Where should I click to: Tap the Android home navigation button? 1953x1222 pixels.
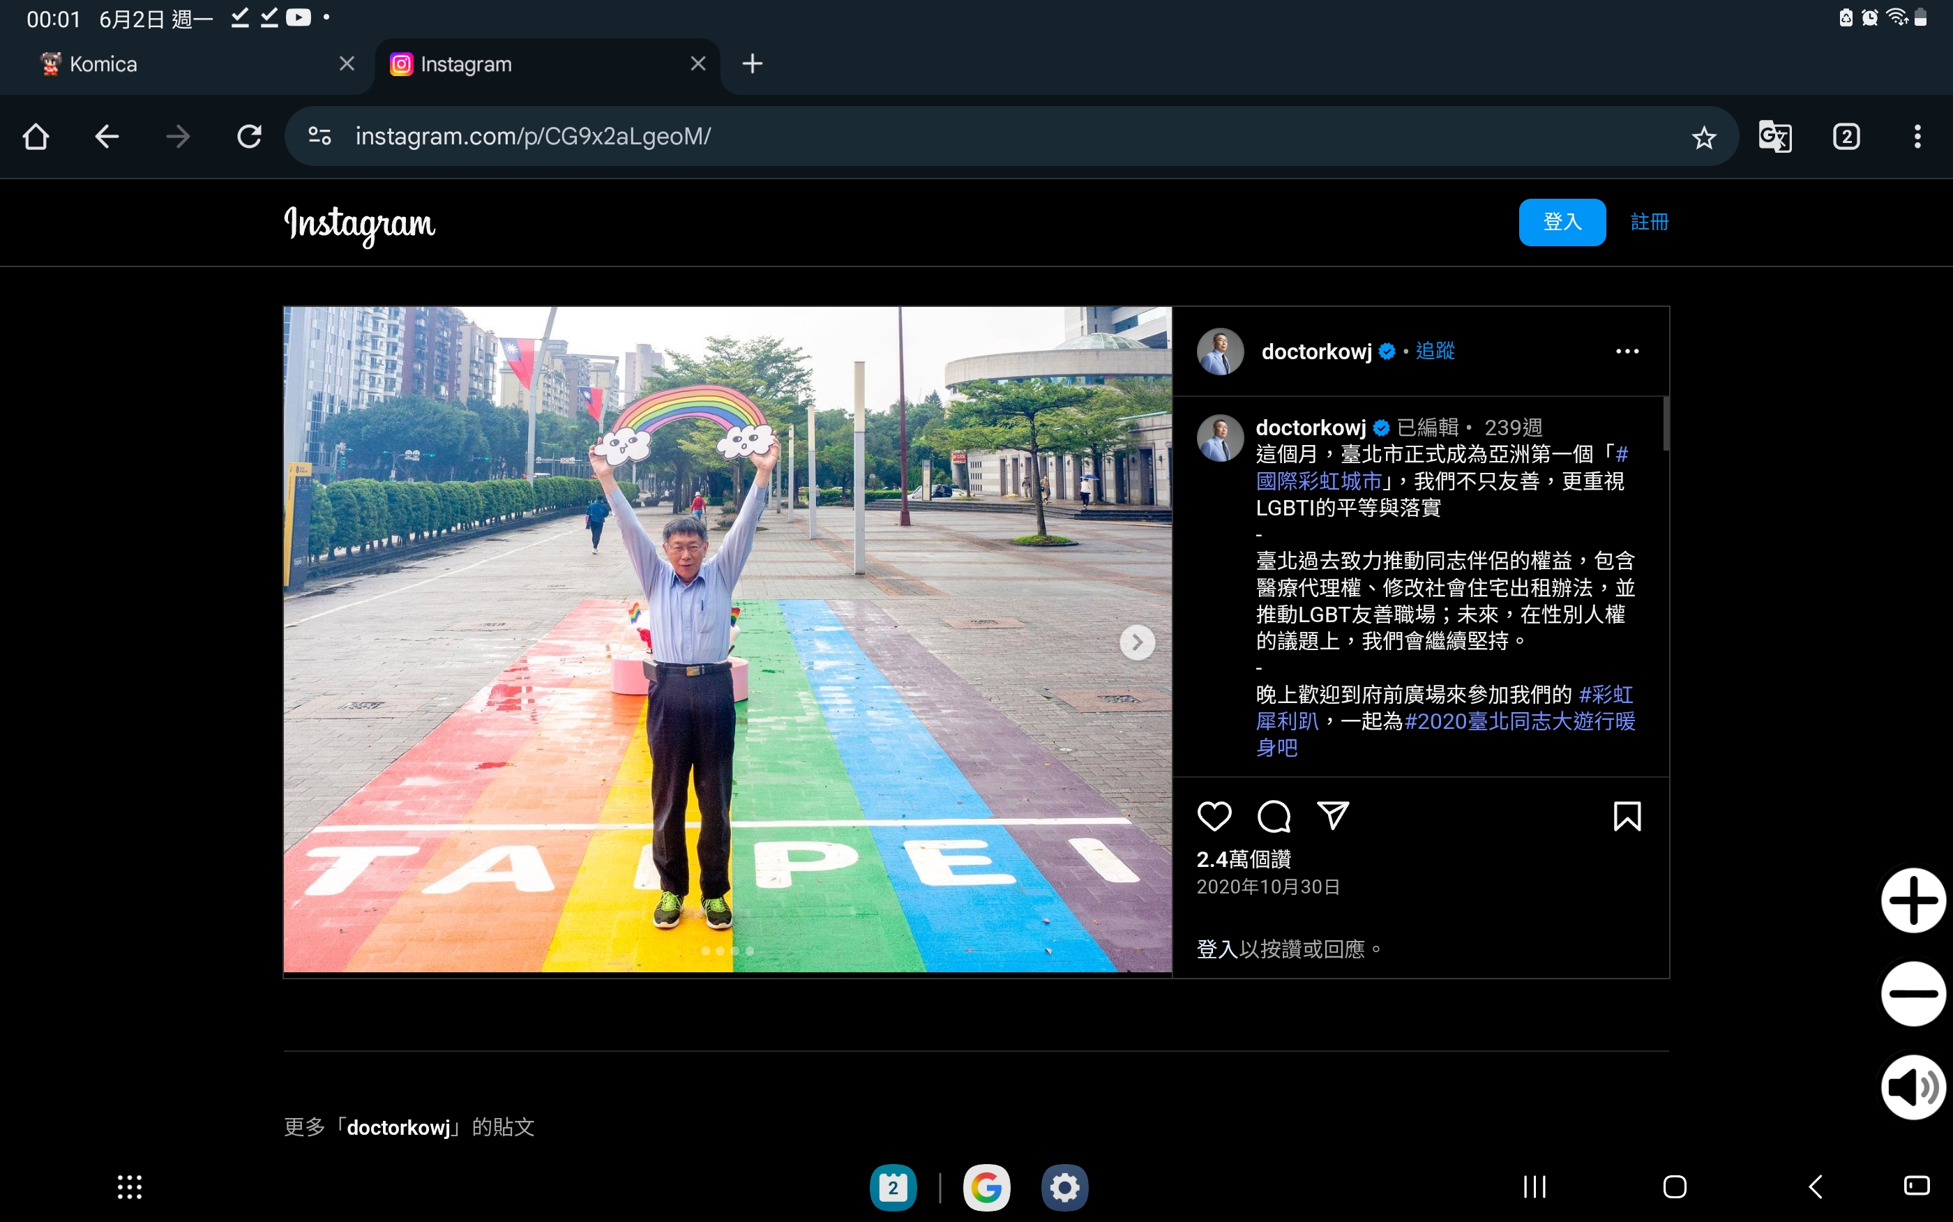coord(1675,1187)
